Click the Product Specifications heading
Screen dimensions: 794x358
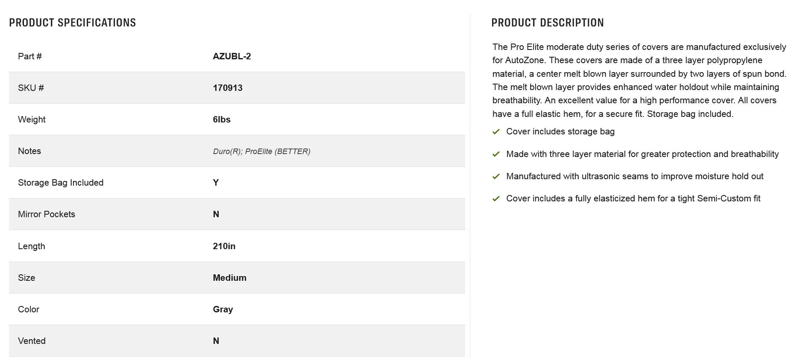(x=73, y=23)
